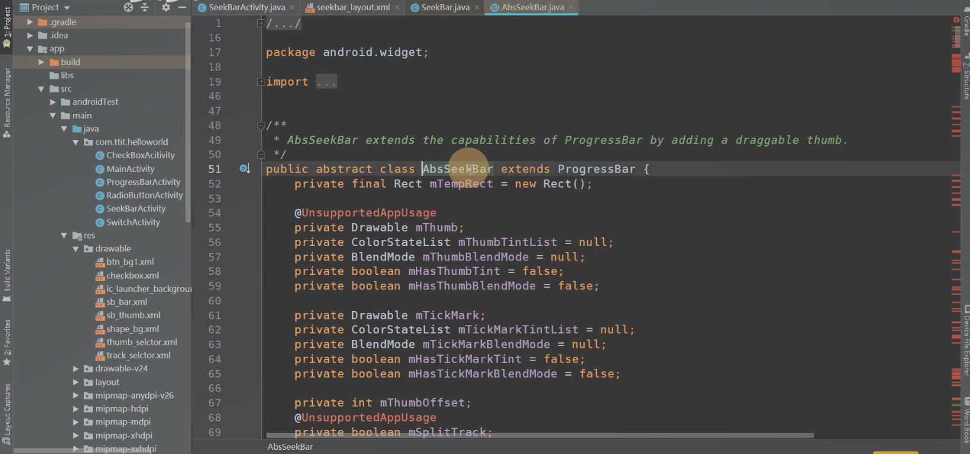Close the SeekBar.java tab
The height and width of the screenshot is (454, 970).
point(477,7)
